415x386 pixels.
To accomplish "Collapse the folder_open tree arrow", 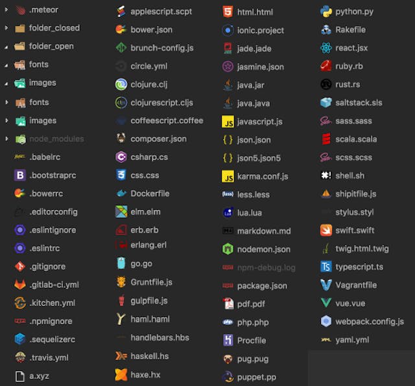I will click(x=6, y=47).
